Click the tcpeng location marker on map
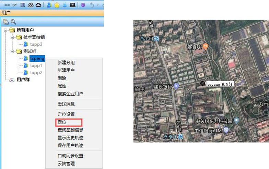 pyautogui.click(x=202, y=83)
